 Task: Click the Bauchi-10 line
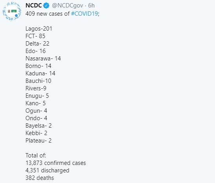38,81
